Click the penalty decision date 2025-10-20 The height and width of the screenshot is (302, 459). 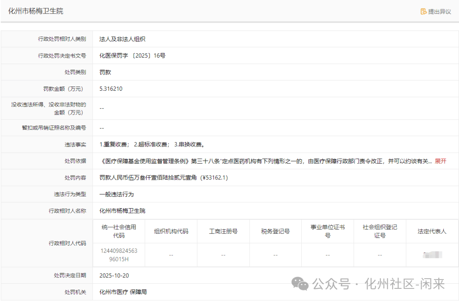(x=114, y=276)
